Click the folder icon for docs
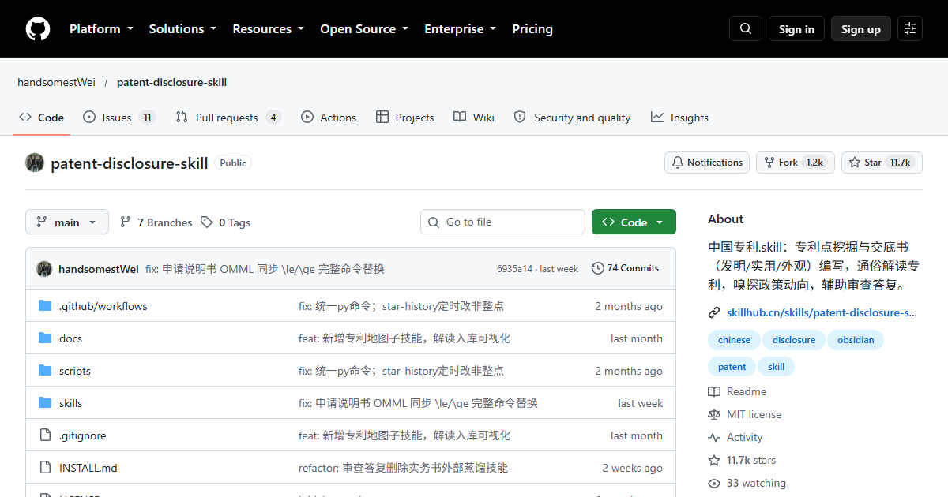 (x=45, y=338)
